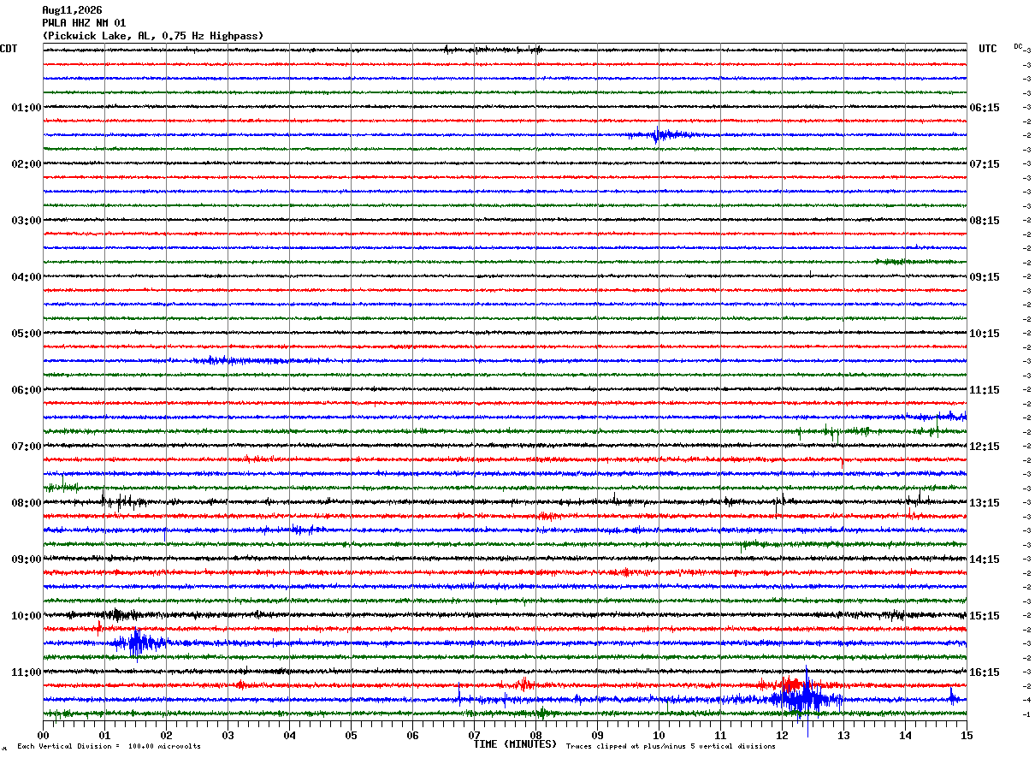Click the Aug11,2026 date header
Viewport: 1035px width, 758px height.
tap(72, 10)
